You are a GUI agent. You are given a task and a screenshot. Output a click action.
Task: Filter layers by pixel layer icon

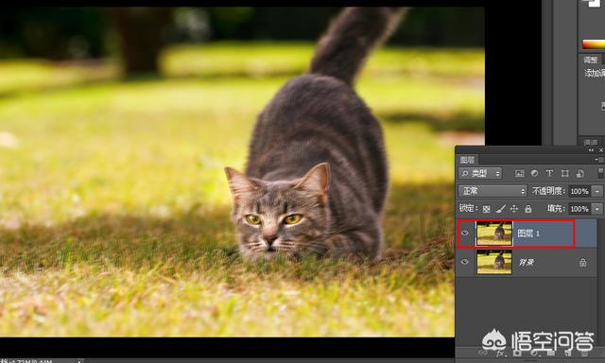tap(519, 174)
